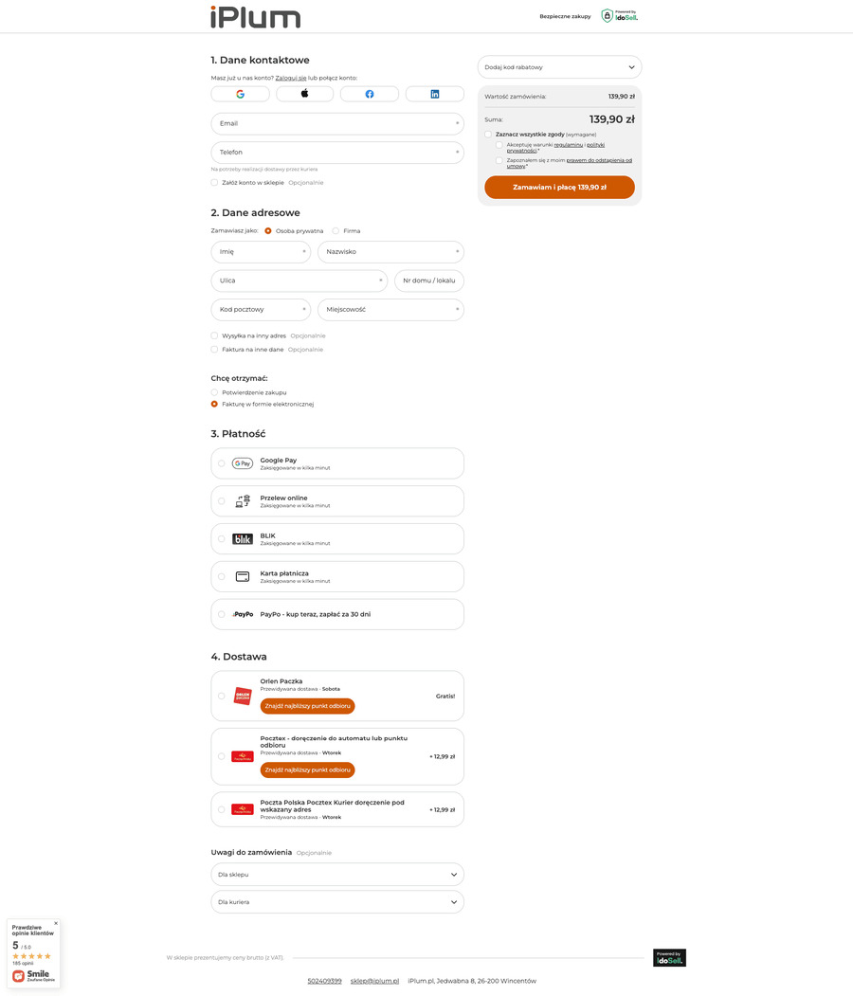This screenshot has width=853, height=996.
Task: Click the Email input field
Action: (336, 123)
